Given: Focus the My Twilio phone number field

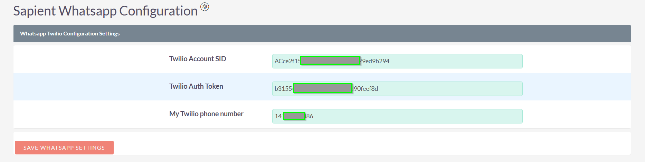Looking at the screenshot, I should pos(415,116).
